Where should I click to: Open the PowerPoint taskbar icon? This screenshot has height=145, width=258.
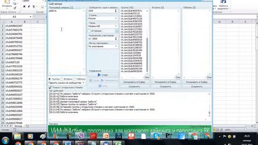[106, 136]
